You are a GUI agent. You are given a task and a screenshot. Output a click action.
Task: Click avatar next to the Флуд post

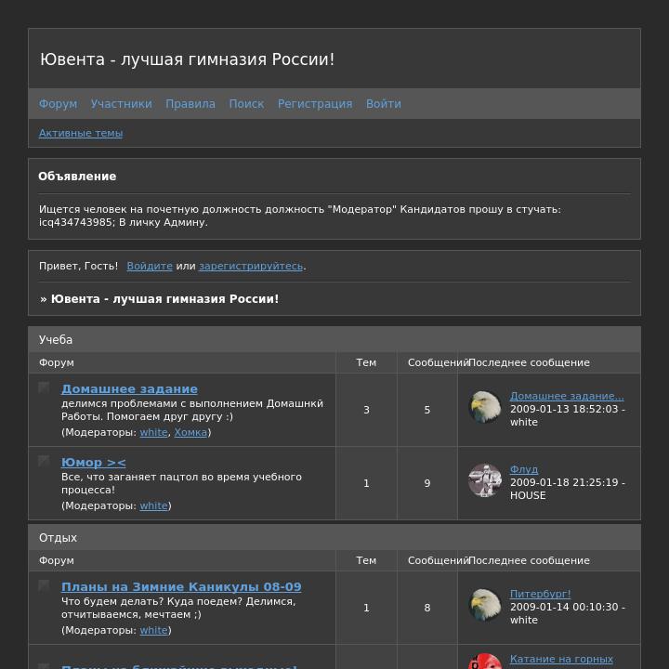(x=485, y=480)
